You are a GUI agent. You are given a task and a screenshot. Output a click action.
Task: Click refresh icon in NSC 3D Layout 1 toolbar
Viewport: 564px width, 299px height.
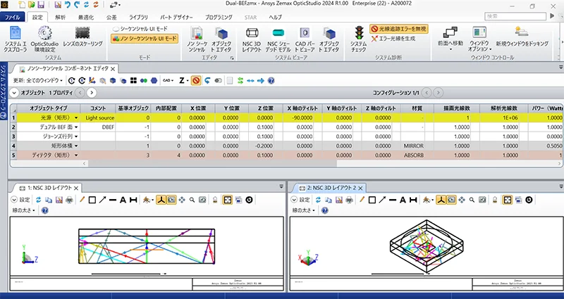pos(38,200)
